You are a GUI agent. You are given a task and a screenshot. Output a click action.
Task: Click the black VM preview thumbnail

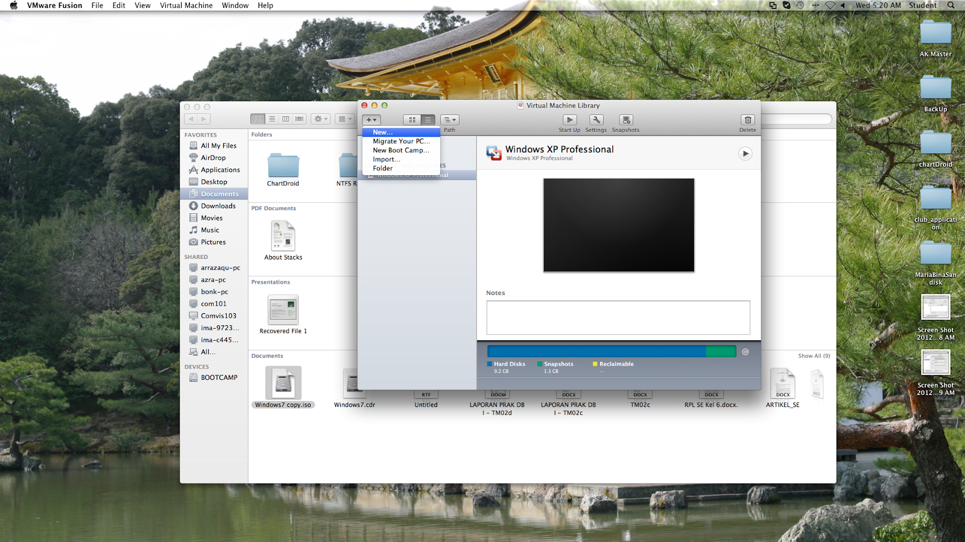tap(619, 225)
